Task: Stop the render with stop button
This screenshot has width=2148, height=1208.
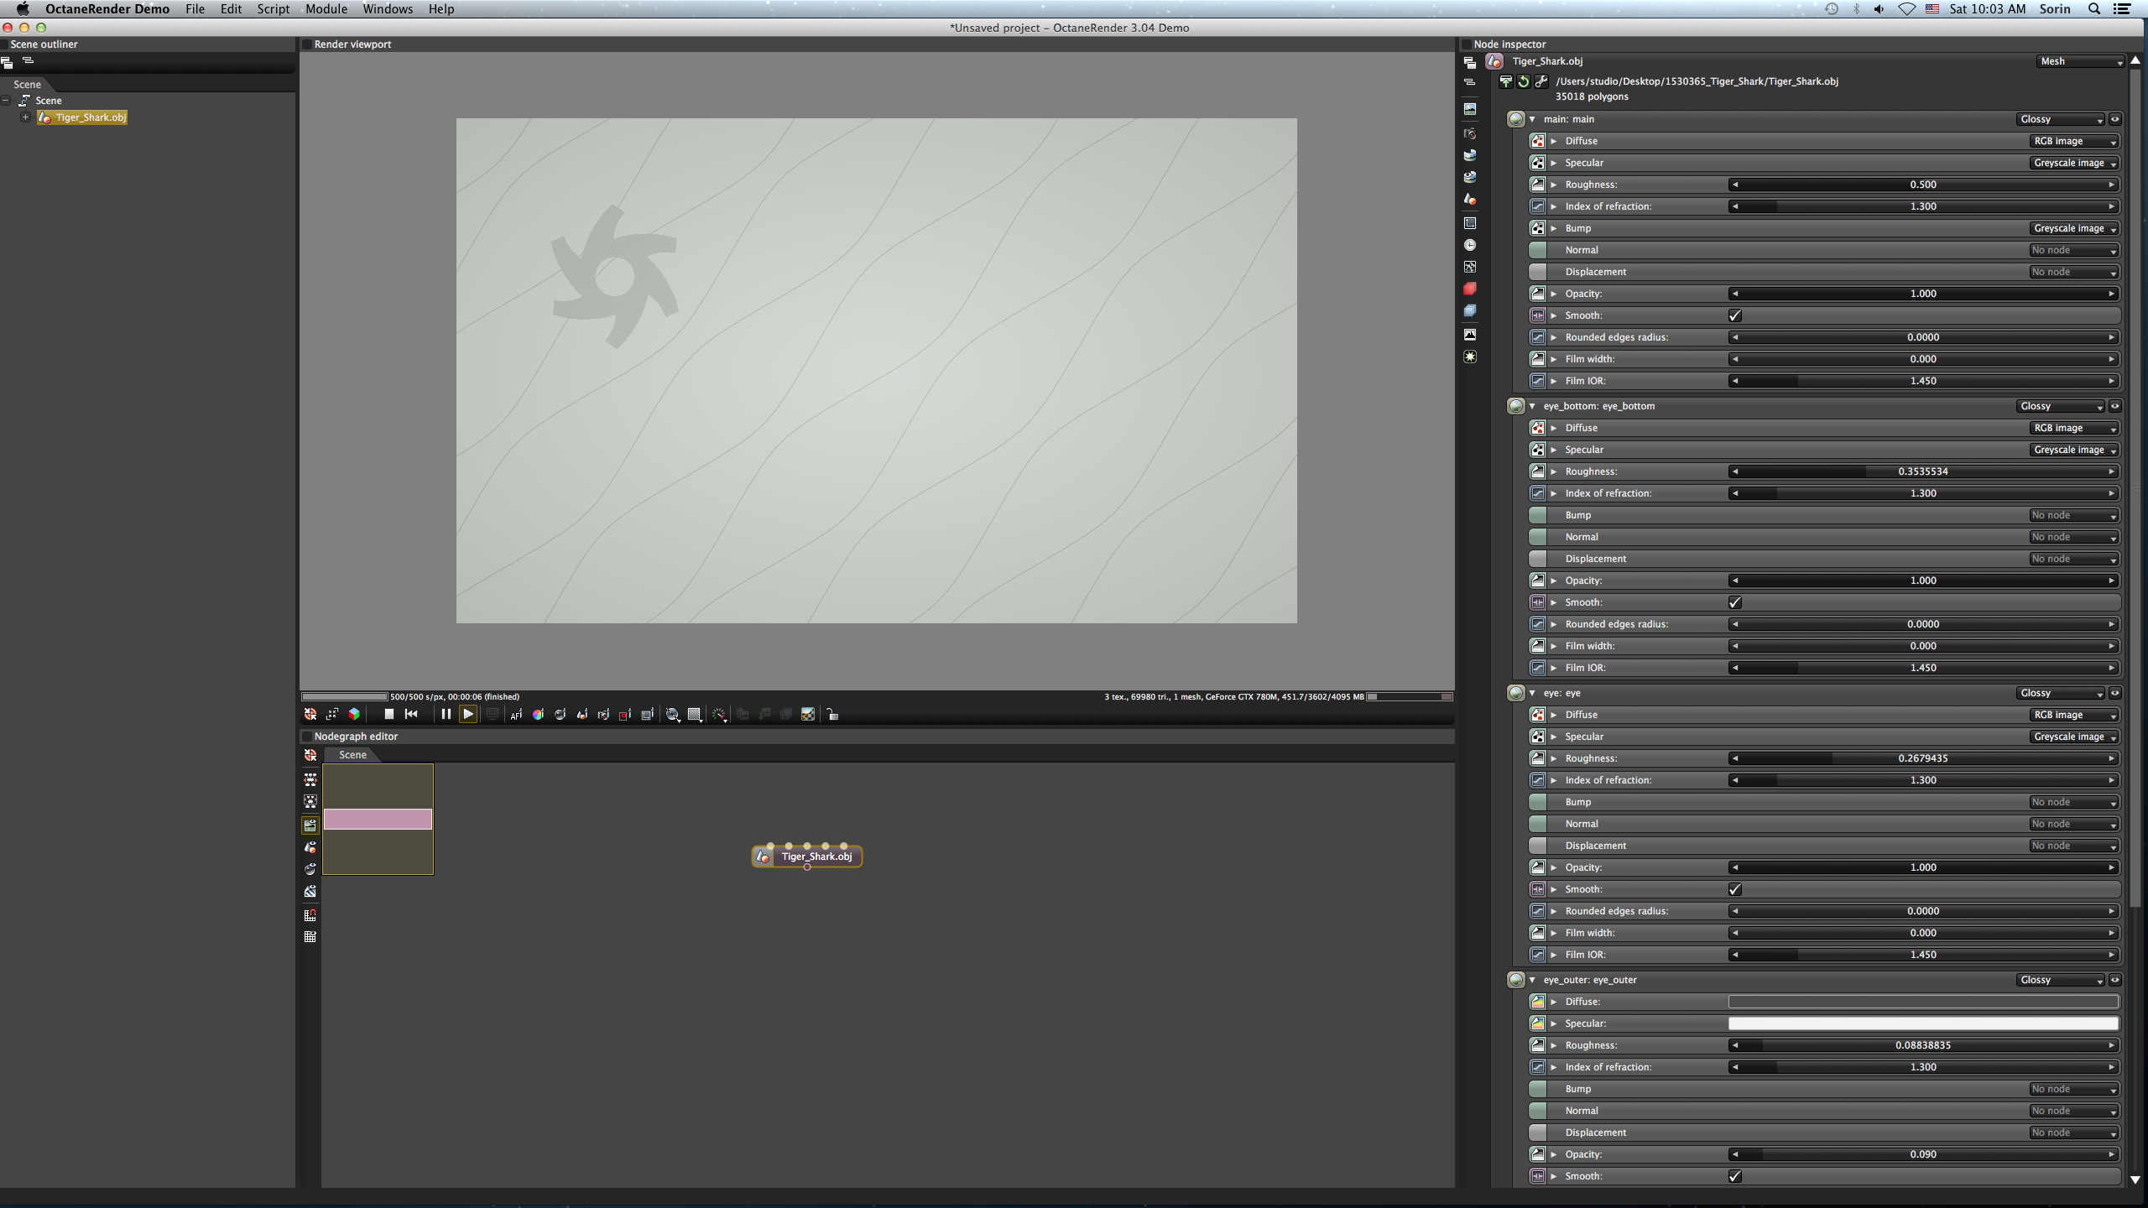Action: [x=388, y=714]
